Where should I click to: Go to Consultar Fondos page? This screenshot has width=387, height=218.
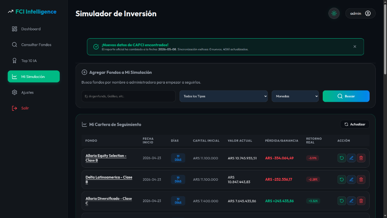(x=34, y=45)
